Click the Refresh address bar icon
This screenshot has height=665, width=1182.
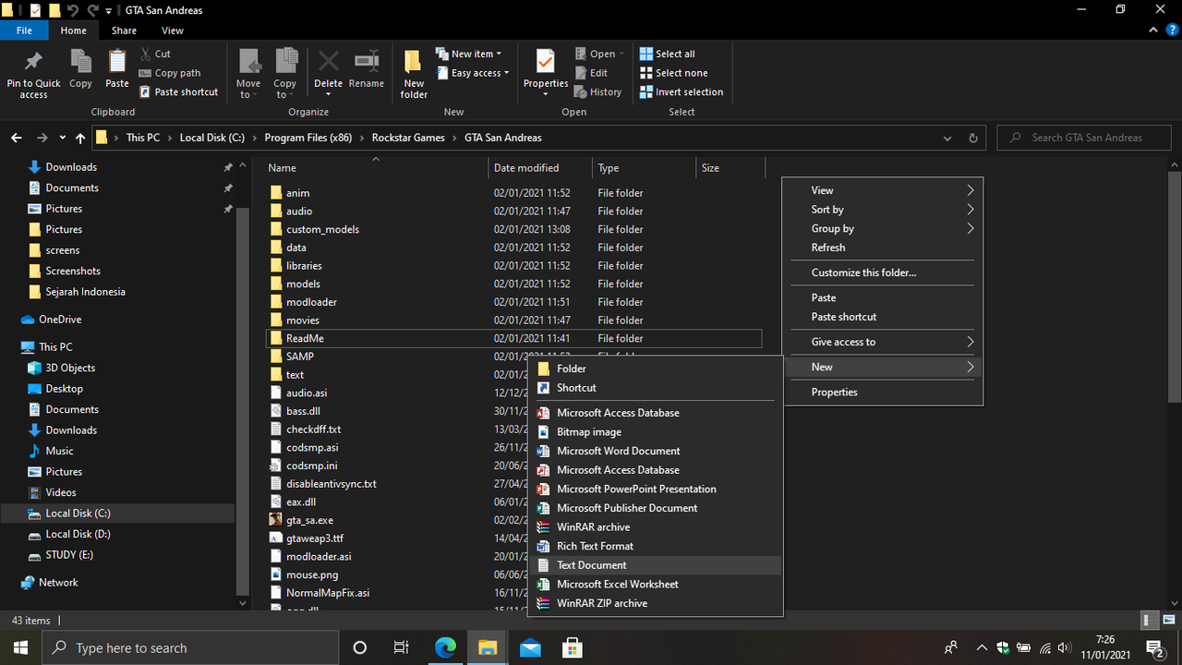(972, 138)
